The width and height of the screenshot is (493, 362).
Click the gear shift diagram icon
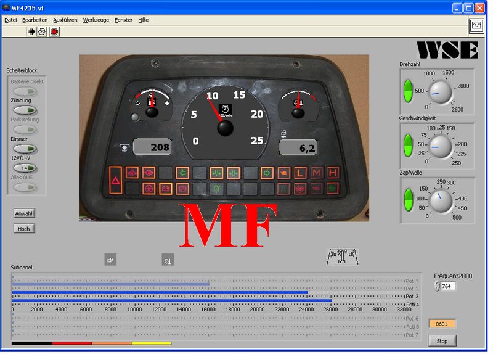pos(343,257)
